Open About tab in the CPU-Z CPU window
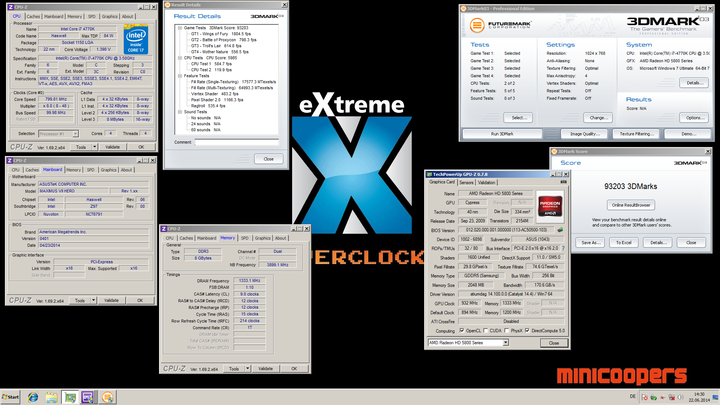The height and width of the screenshot is (405, 720). click(127, 16)
